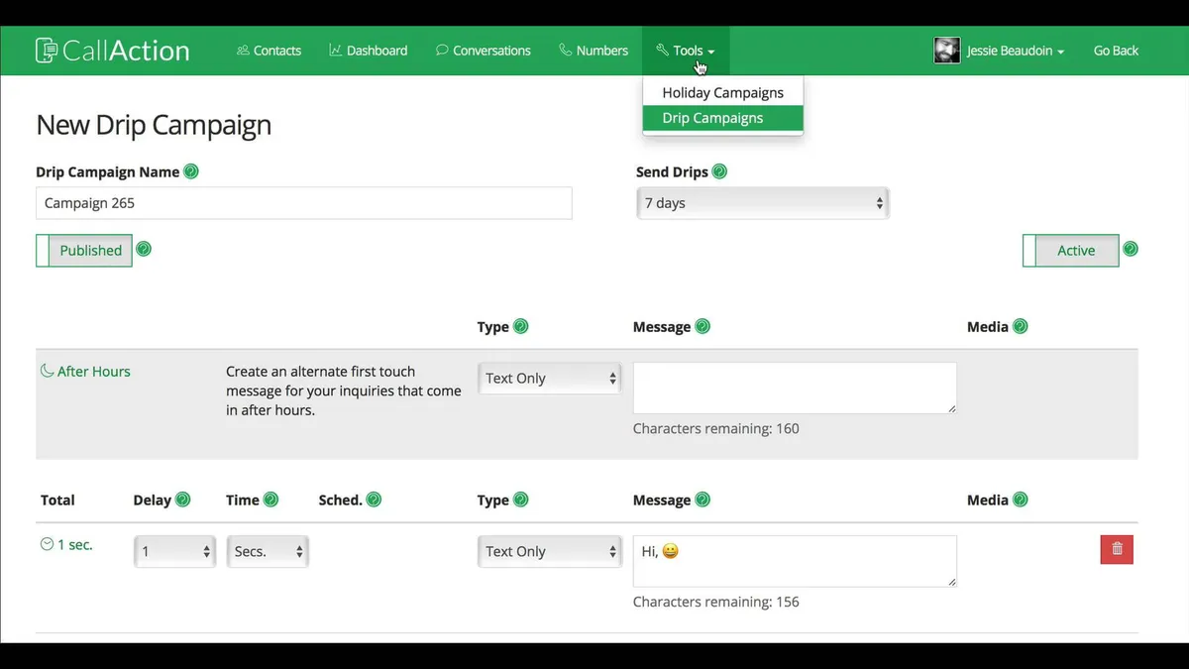The image size is (1189, 669).
Task: Open help icon beside After Hours Media header
Action: pos(1021,326)
